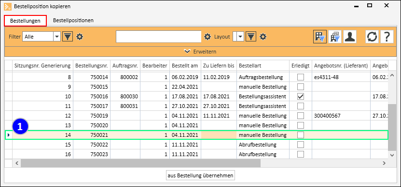This screenshot has width=401, height=187.
Task: Click Auftragsnr. cell 800002
Action: pyautogui.click(x=125, y=77)
